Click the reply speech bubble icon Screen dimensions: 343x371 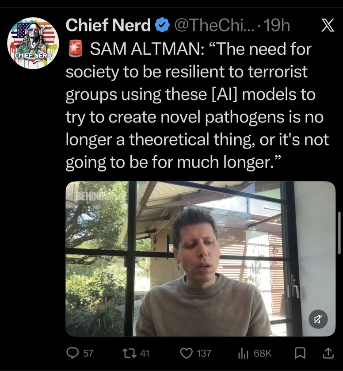[x=72, y=353]
